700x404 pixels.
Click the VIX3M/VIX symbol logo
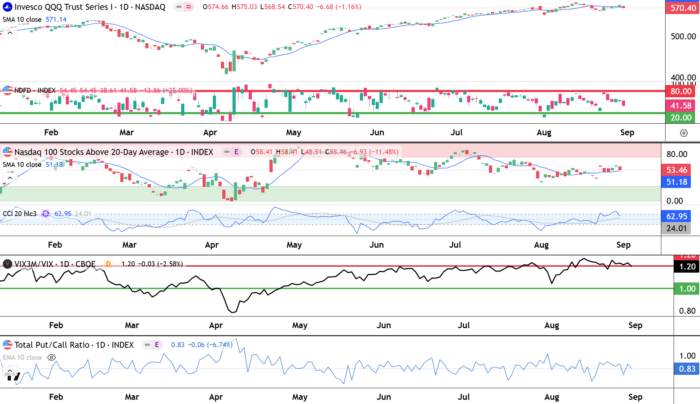(x=7, y=264)
